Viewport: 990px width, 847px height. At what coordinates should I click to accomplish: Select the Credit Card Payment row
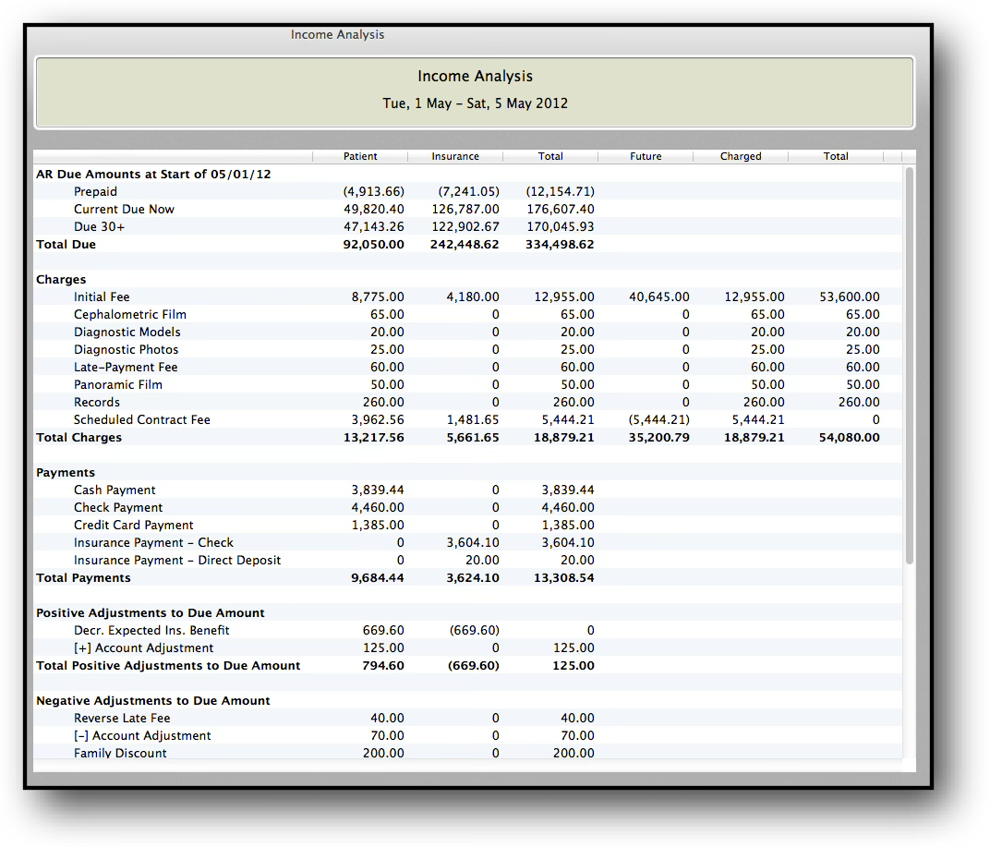[x=468, y=526]
